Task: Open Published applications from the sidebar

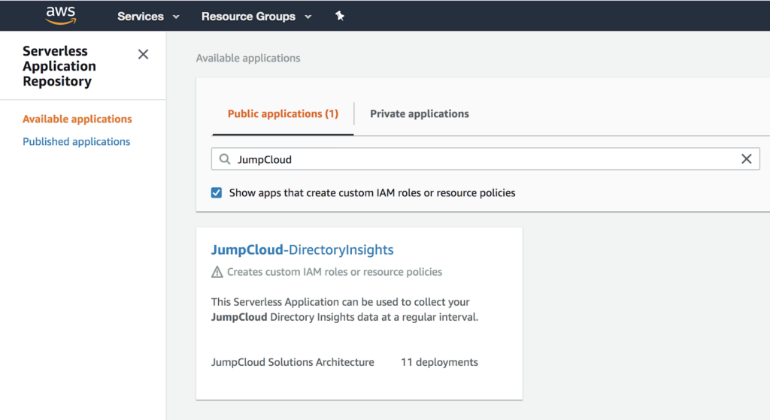Action: pyautogui.click(x=76, y=141)
